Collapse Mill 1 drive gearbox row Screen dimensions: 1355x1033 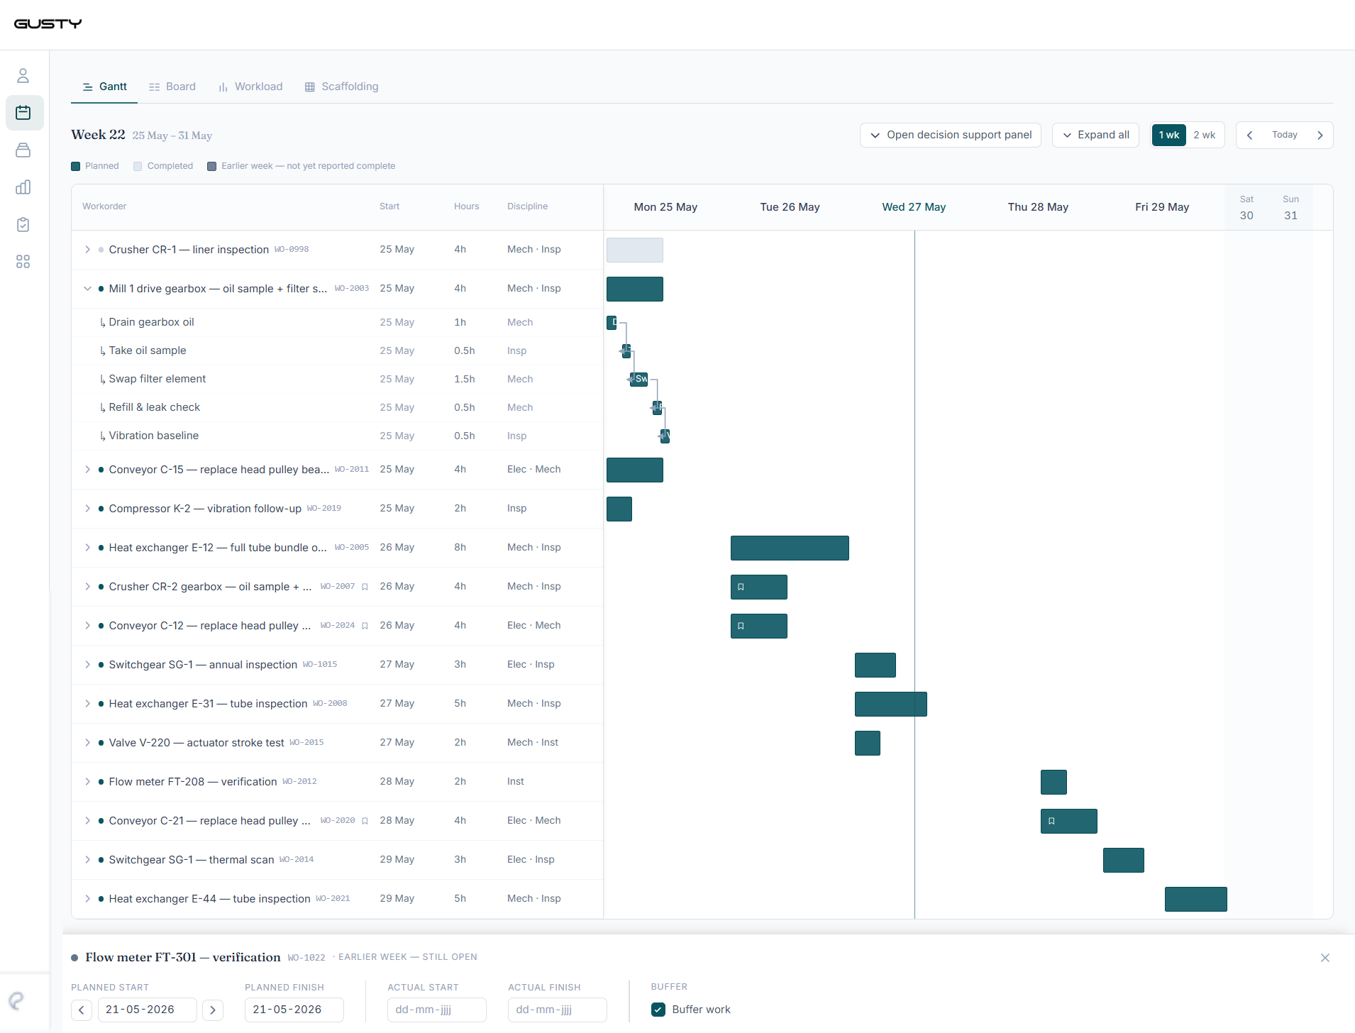87,289
